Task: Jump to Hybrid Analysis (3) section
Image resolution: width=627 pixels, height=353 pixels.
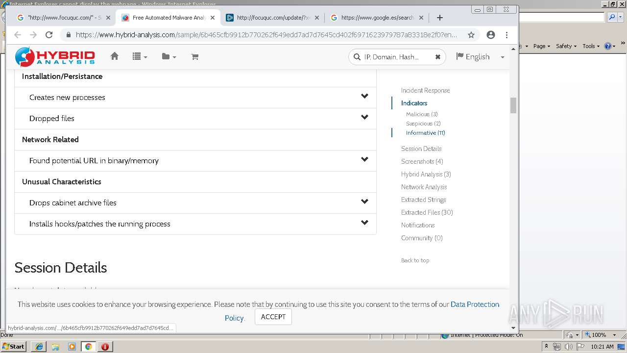Action: pos(426,174)
